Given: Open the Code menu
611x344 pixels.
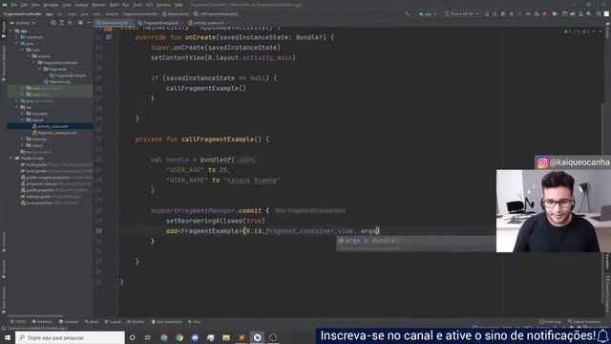Looking at the screenshot, I should click(x=67, y=5).
